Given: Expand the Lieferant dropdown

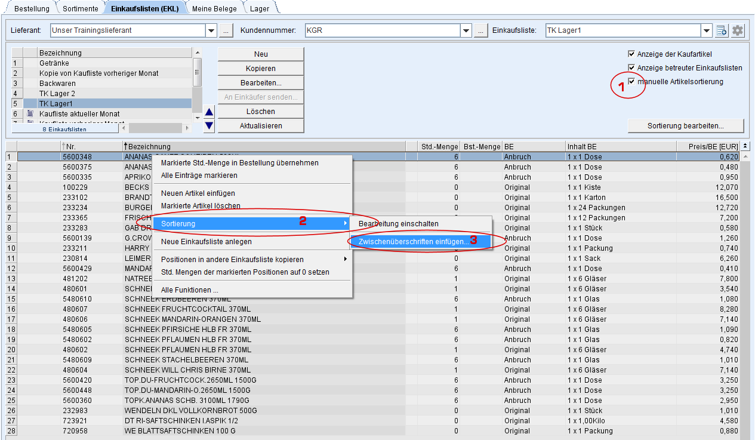Looking at the screenshot, I should 211,30.
